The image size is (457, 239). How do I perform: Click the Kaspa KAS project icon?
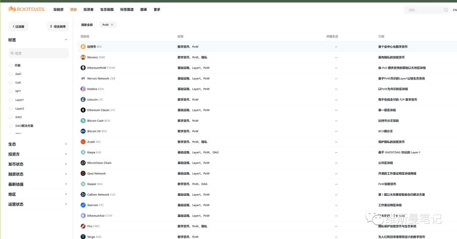[83, 152]
